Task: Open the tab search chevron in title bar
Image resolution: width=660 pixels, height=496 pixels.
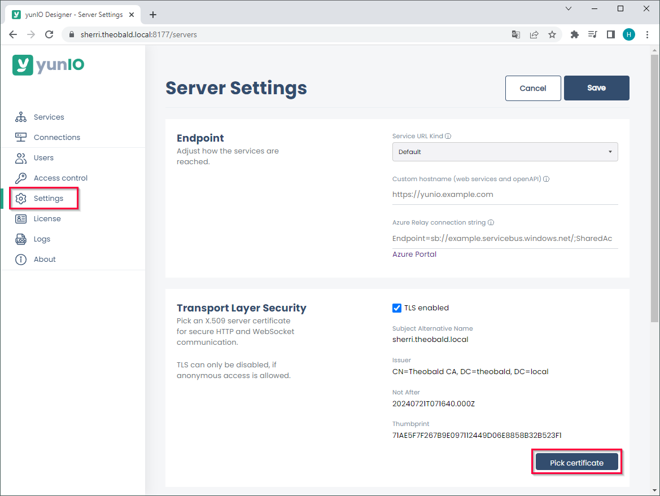Action: [568, 8]
